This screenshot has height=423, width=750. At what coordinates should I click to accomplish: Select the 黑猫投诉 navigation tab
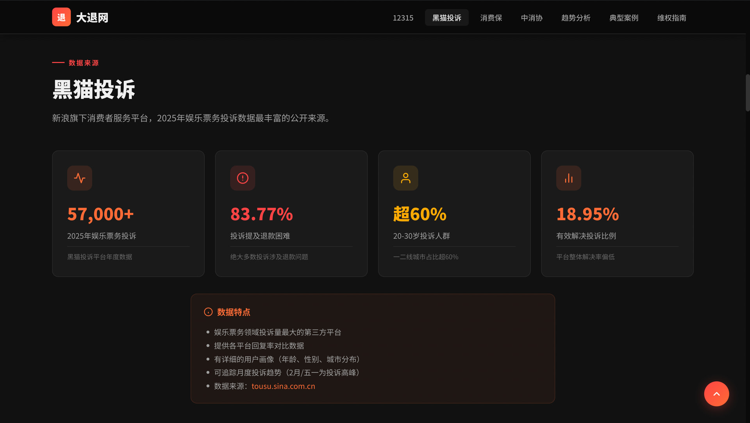(x=446, y=18)
